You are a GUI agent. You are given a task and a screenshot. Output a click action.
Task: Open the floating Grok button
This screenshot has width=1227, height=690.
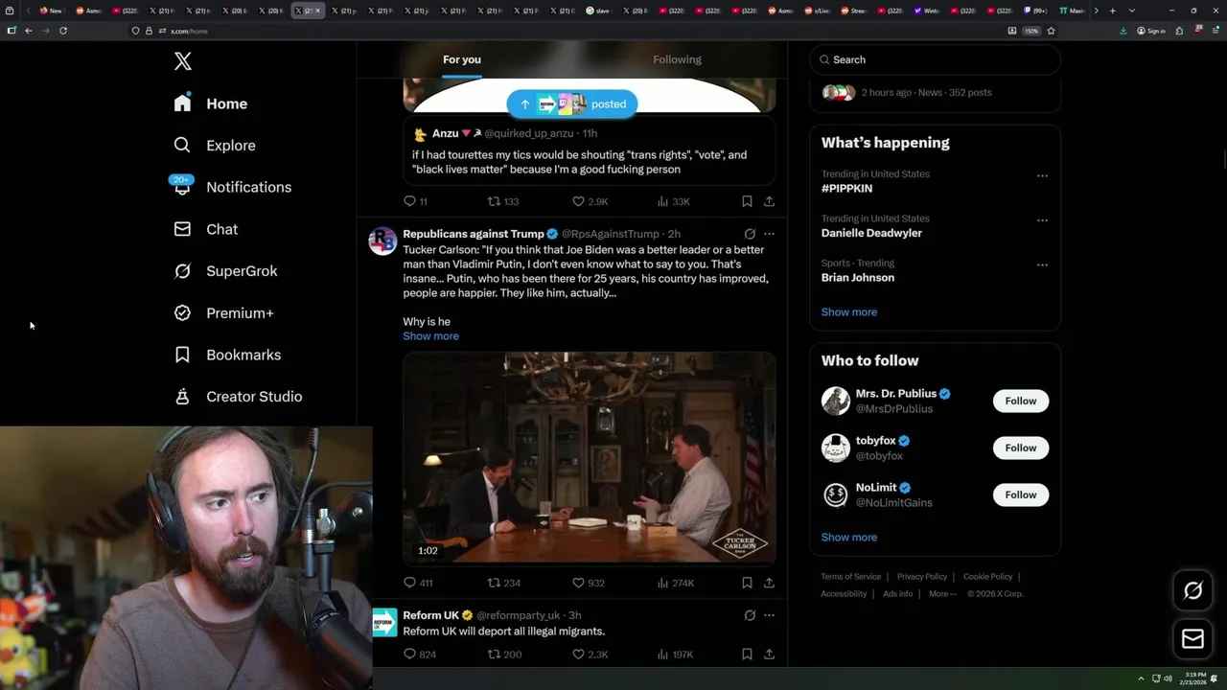1192,591
